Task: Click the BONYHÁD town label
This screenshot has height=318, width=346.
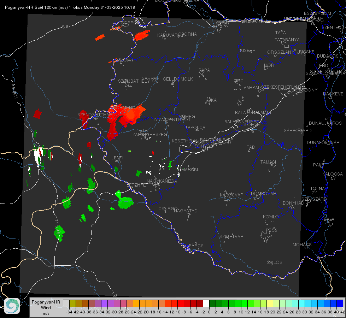Action: click(293, 203)
